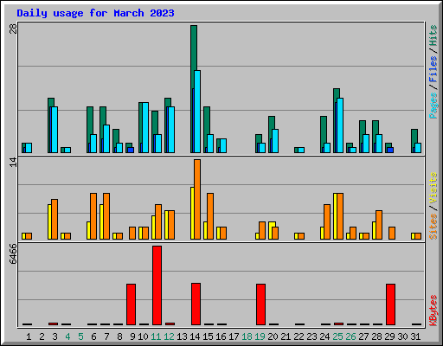The height and width of the screenshot is (346, 443).
Task: Click the yellow Sites bar on day 25
Action: click(335, 216)
